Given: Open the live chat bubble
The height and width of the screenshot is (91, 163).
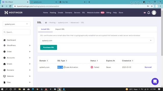Looking at the screenshot, I should coord(155,81).
